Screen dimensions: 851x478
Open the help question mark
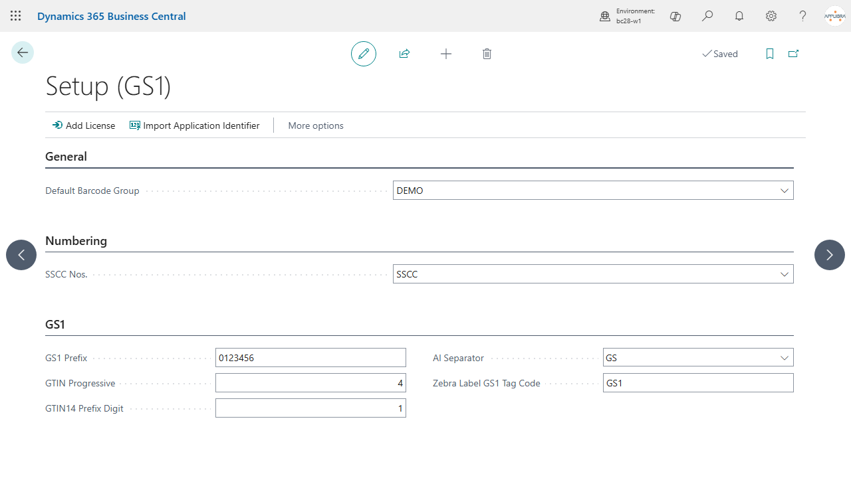803,16
